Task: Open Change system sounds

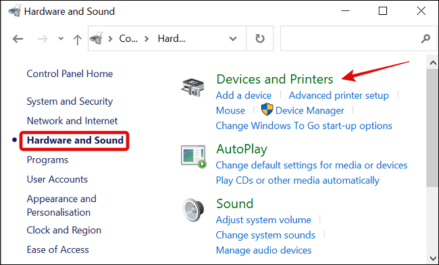Action: coord(265,235)
